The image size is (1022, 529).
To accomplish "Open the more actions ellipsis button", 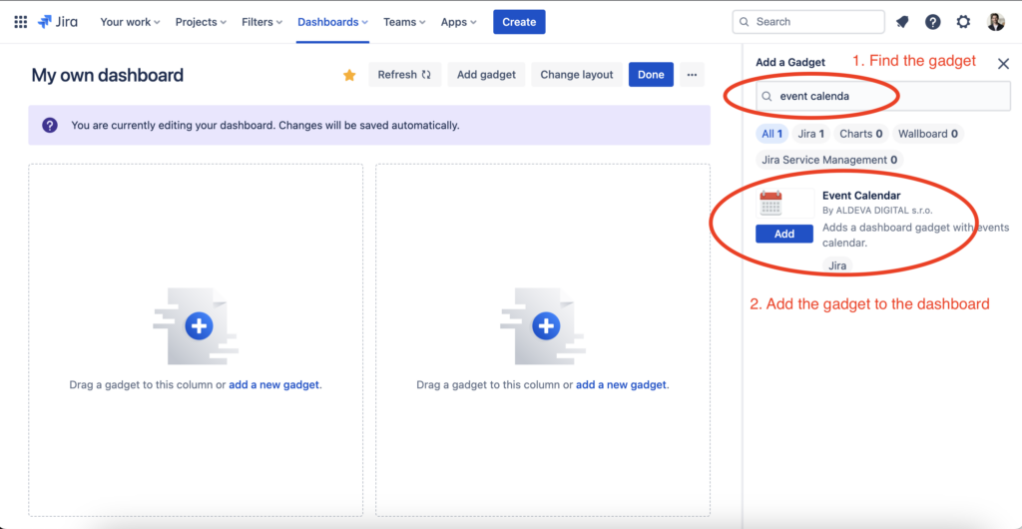I will point(692,75).
